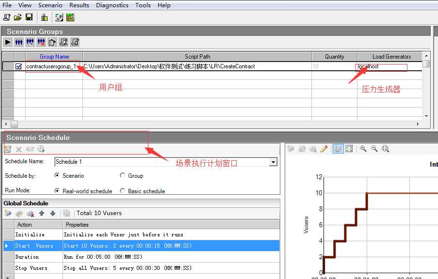The width and height of the screenshot is (438, 279).
Task: Select the Start Vusers action row
Action: 141,246
